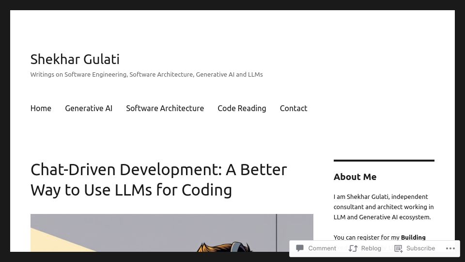Open the Code Reading menu item
Screen dimensions: 465x262
point(242,108)
